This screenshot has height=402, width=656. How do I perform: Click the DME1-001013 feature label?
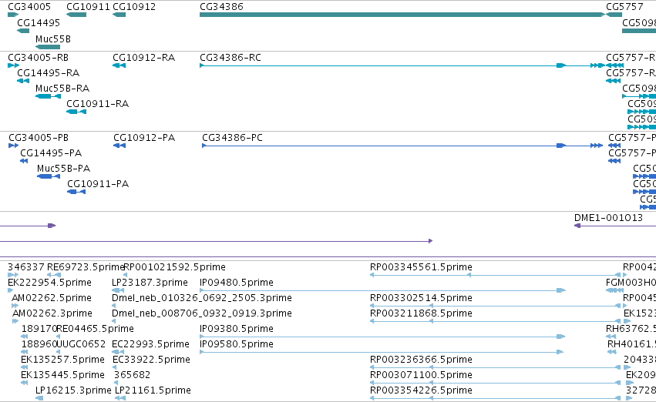(x=608, y=218)
